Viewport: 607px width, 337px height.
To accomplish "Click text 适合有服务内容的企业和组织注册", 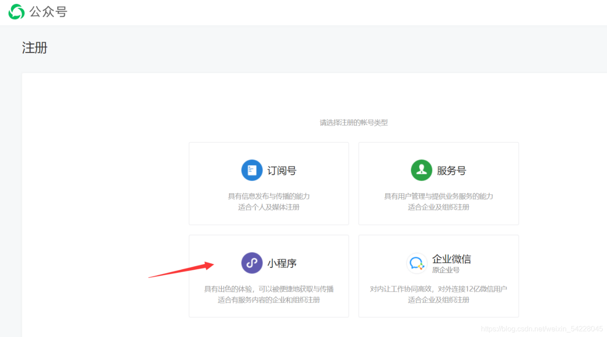I will pyautogui.click(x=269, y=300).
